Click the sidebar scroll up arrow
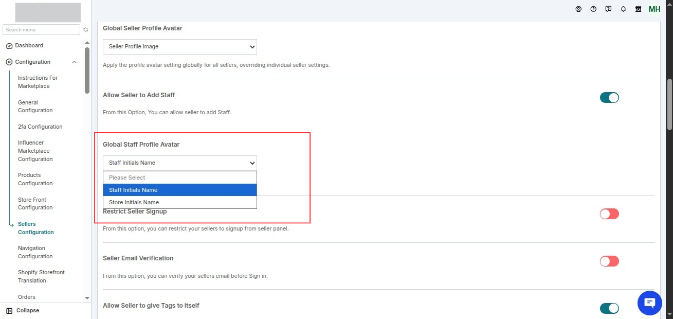Viewport: 673px width, 319px height. point(87,42)
